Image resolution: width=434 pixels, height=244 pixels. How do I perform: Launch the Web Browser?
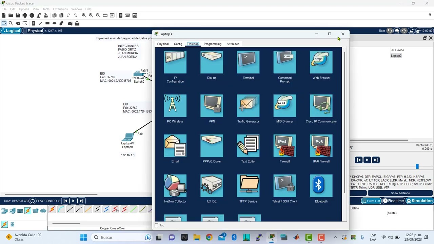[x=321, y=62]
